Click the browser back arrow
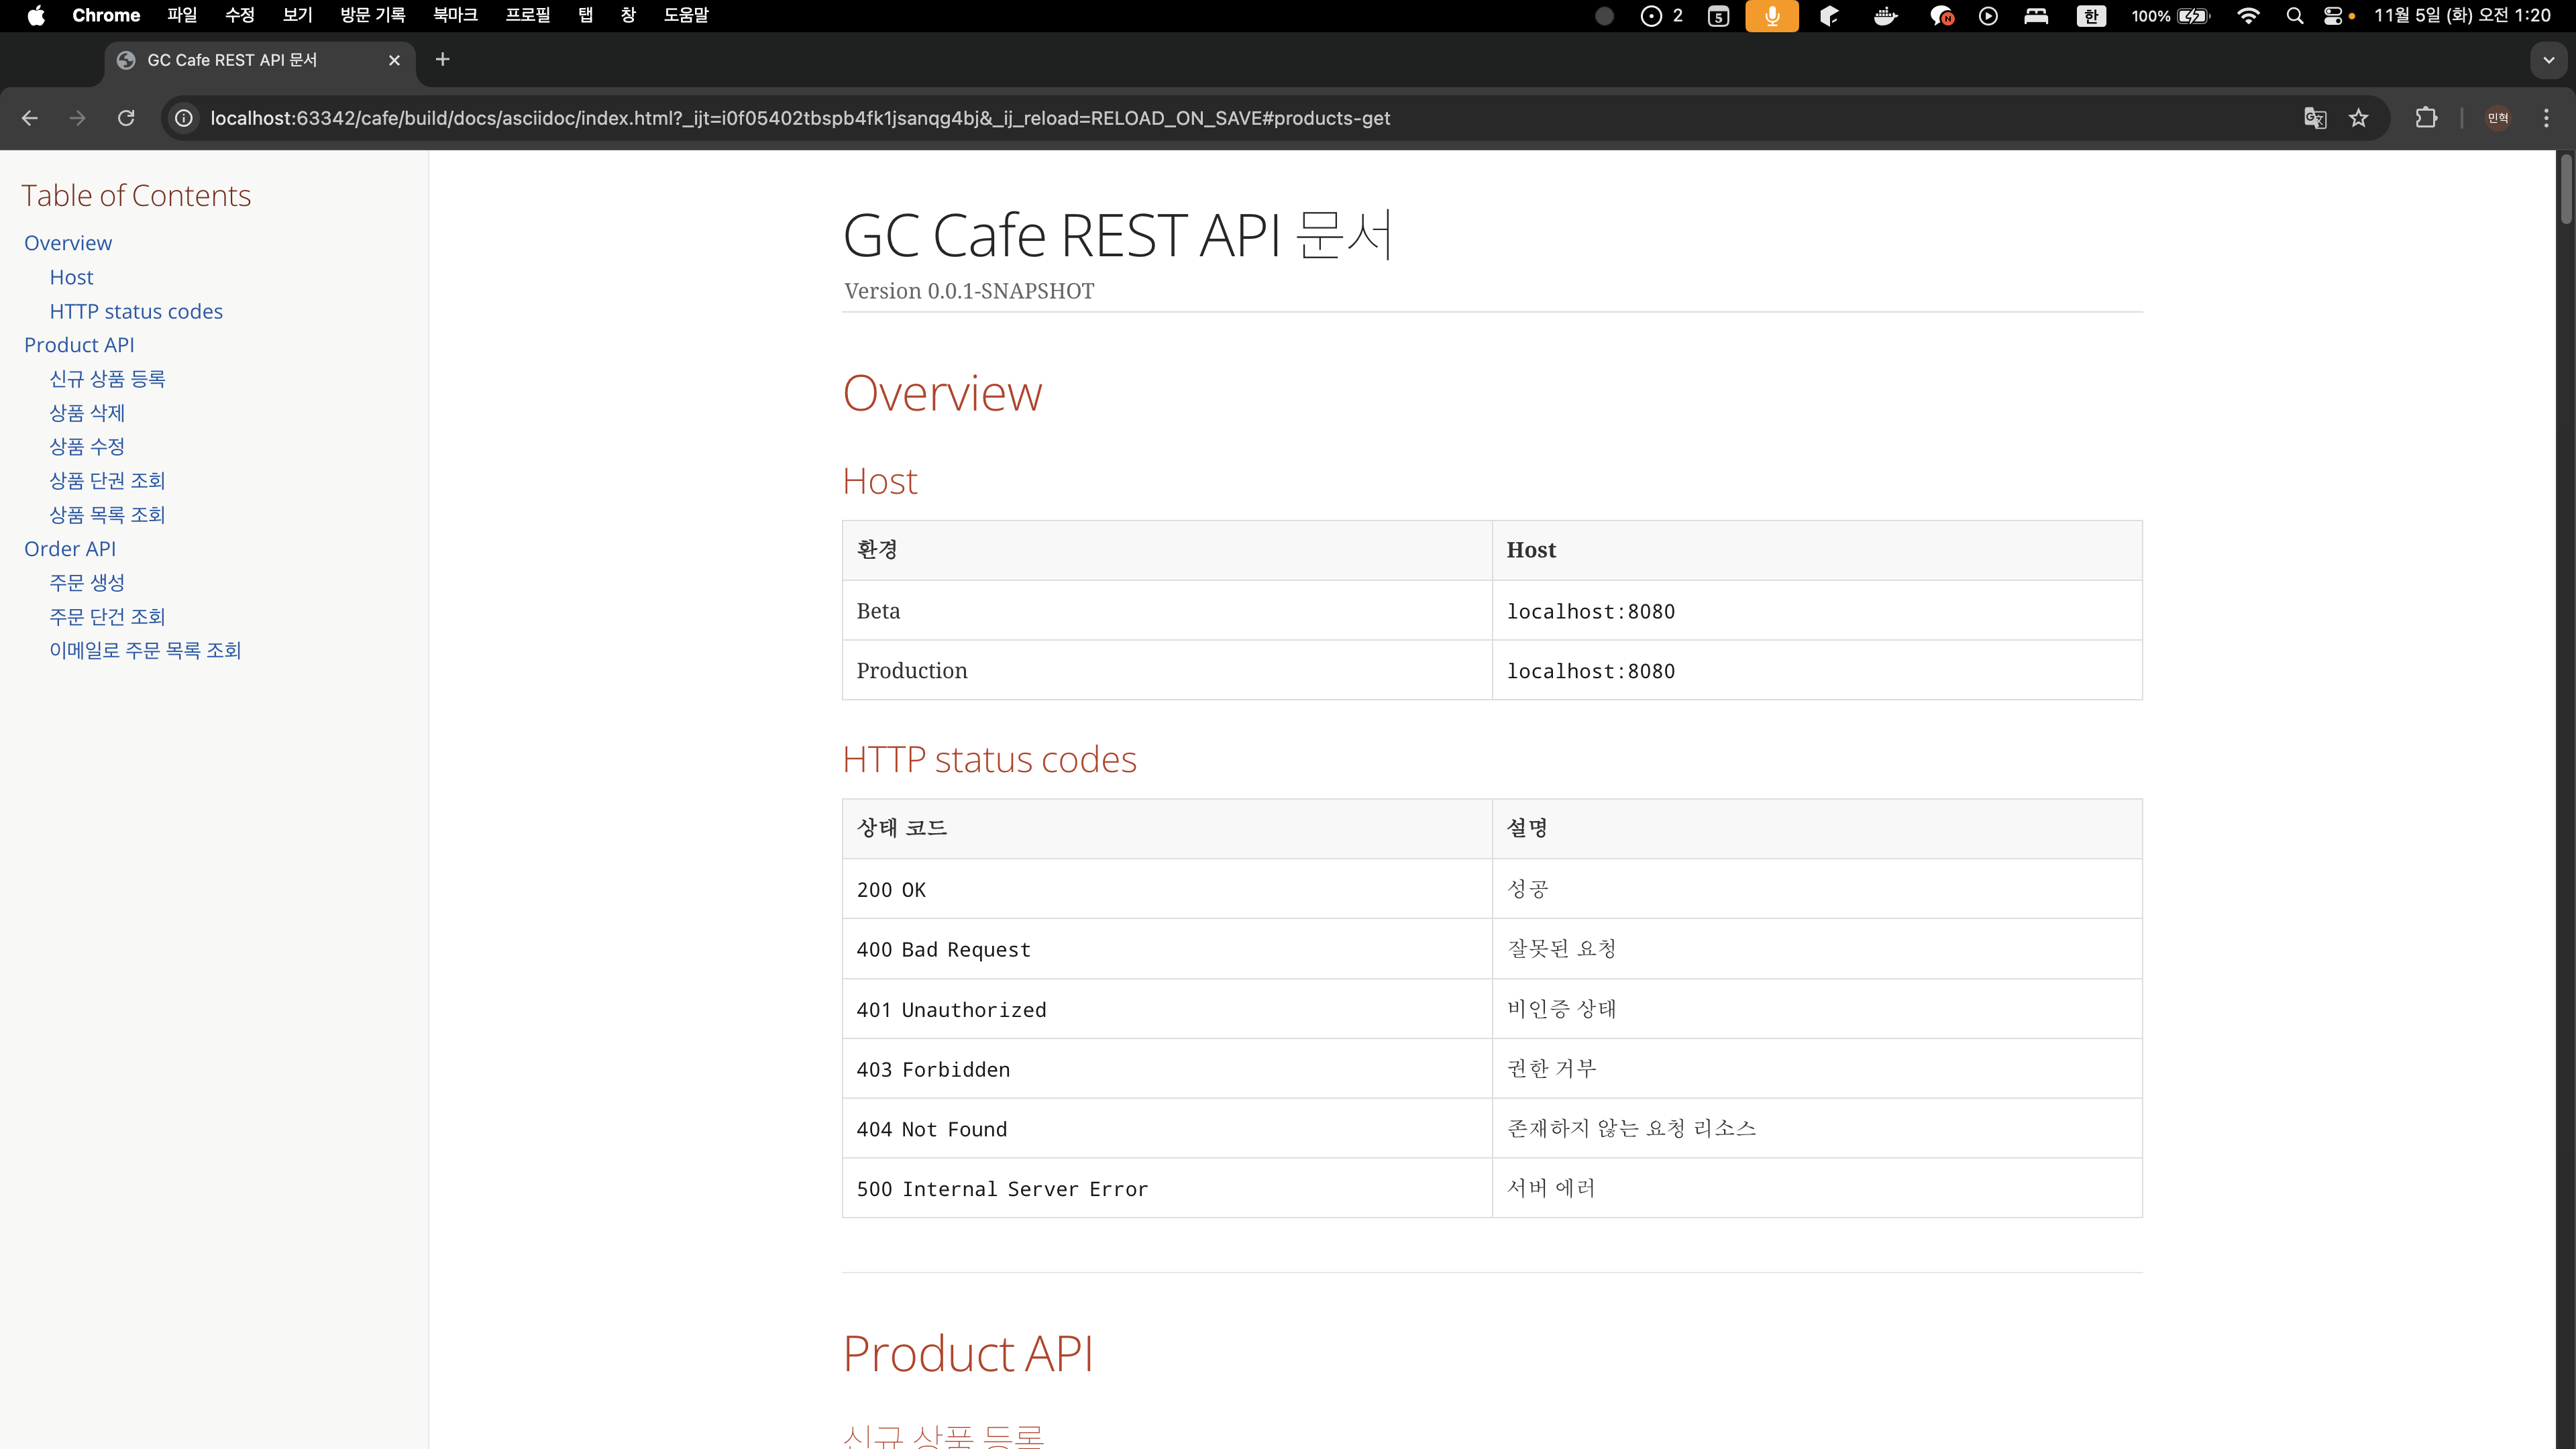 click(30, 118)
